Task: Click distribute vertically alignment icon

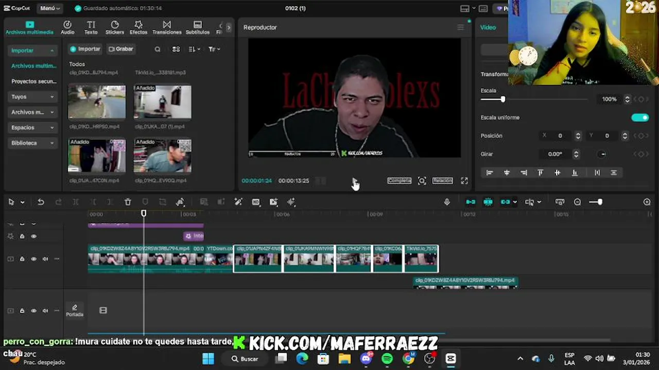Action: click(614, 173)
